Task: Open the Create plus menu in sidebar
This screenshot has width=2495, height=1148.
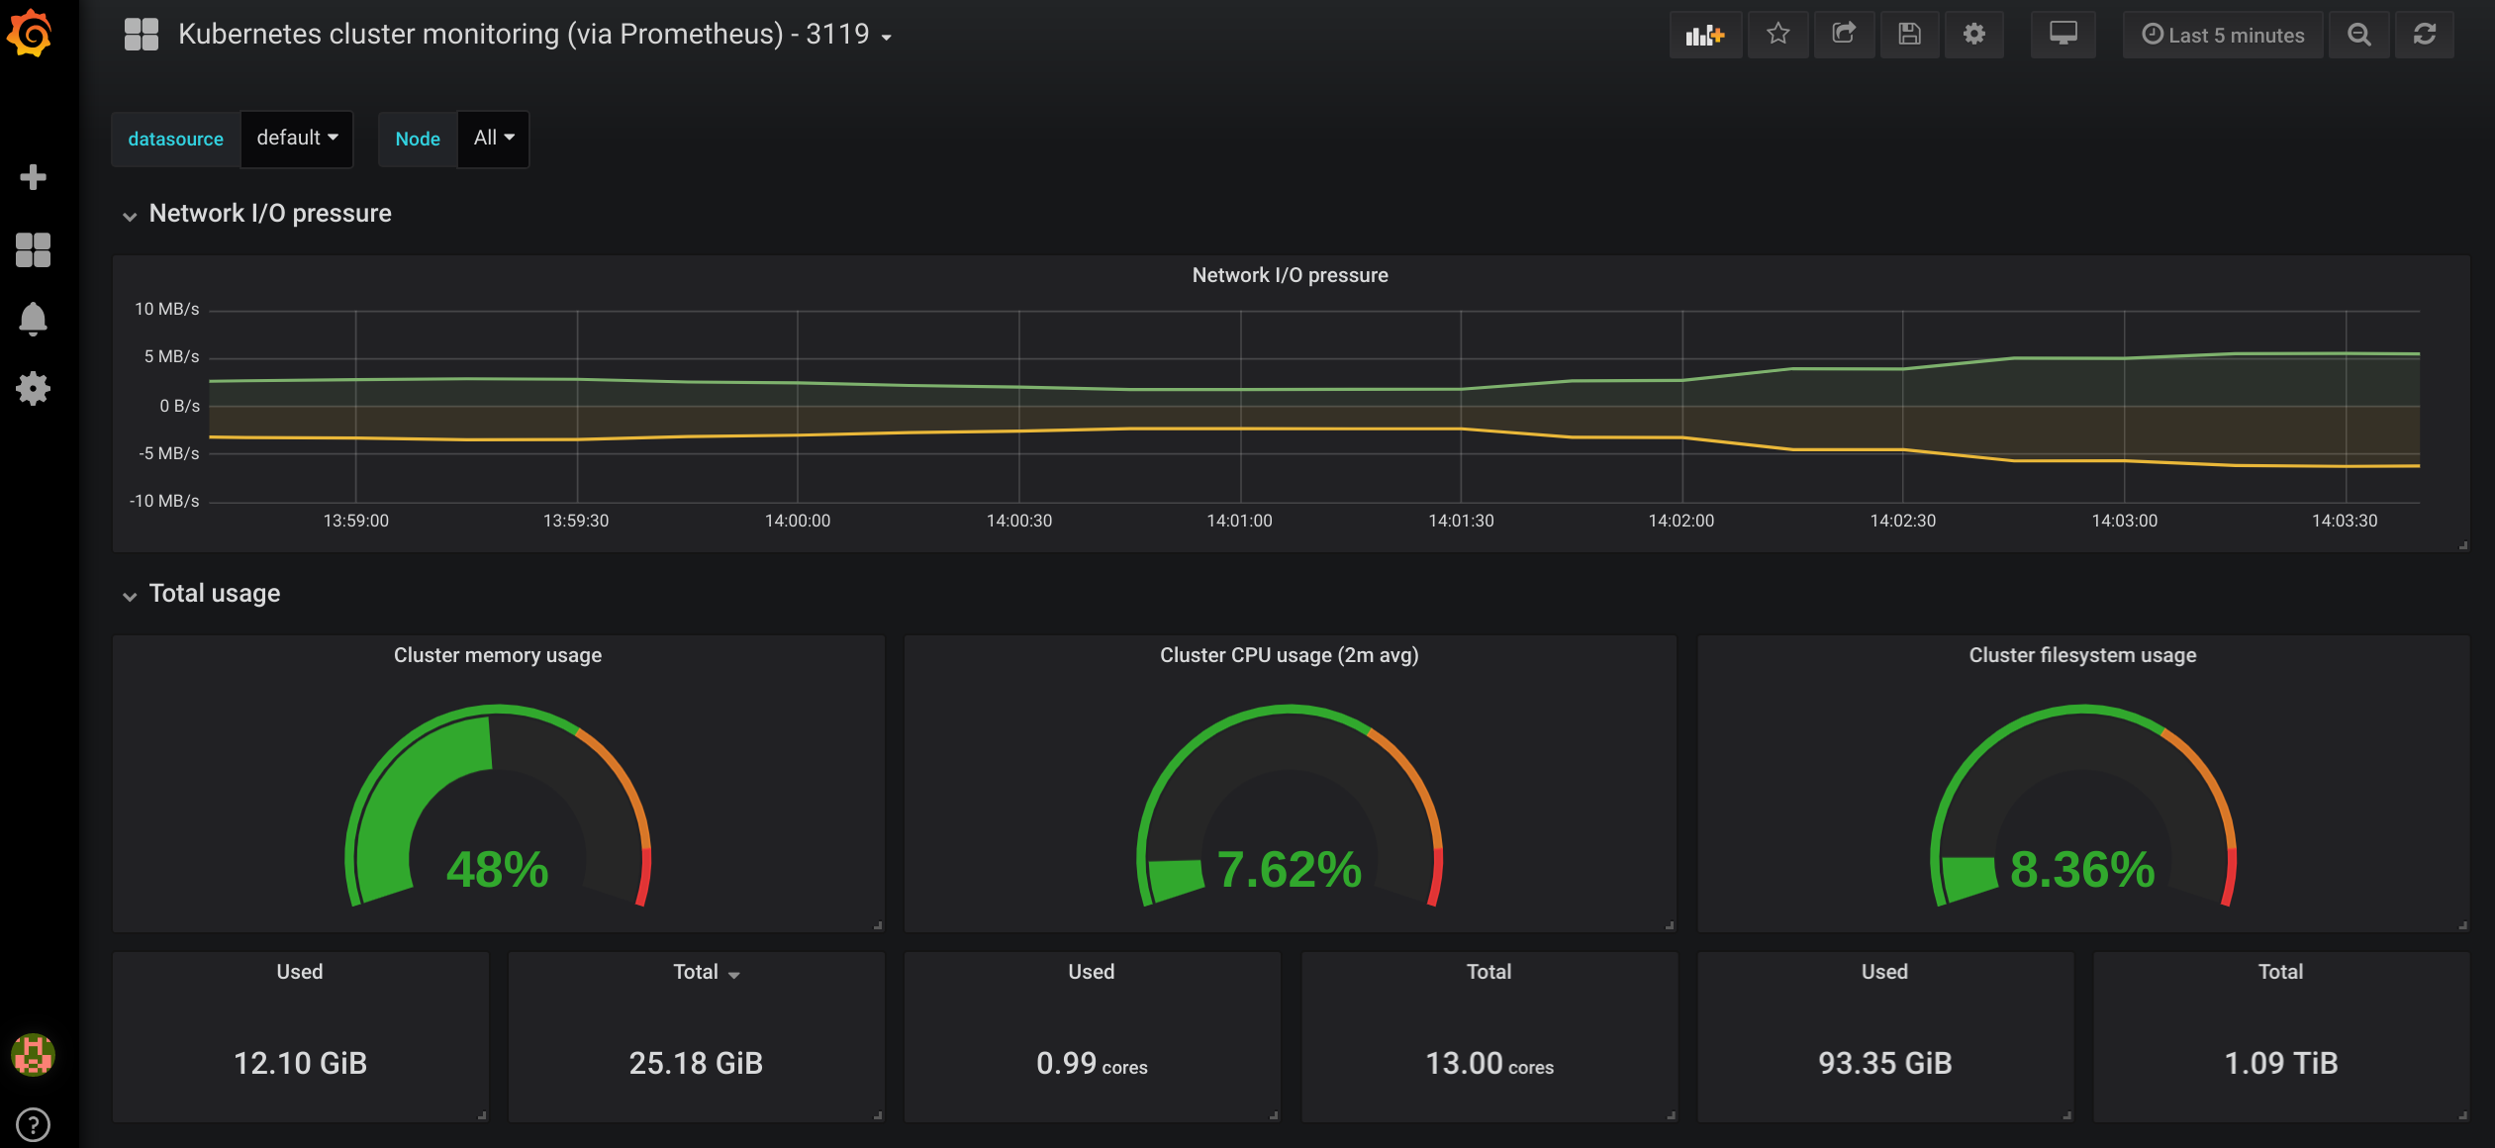Action: pyautogui.click(x=33, y=177)
